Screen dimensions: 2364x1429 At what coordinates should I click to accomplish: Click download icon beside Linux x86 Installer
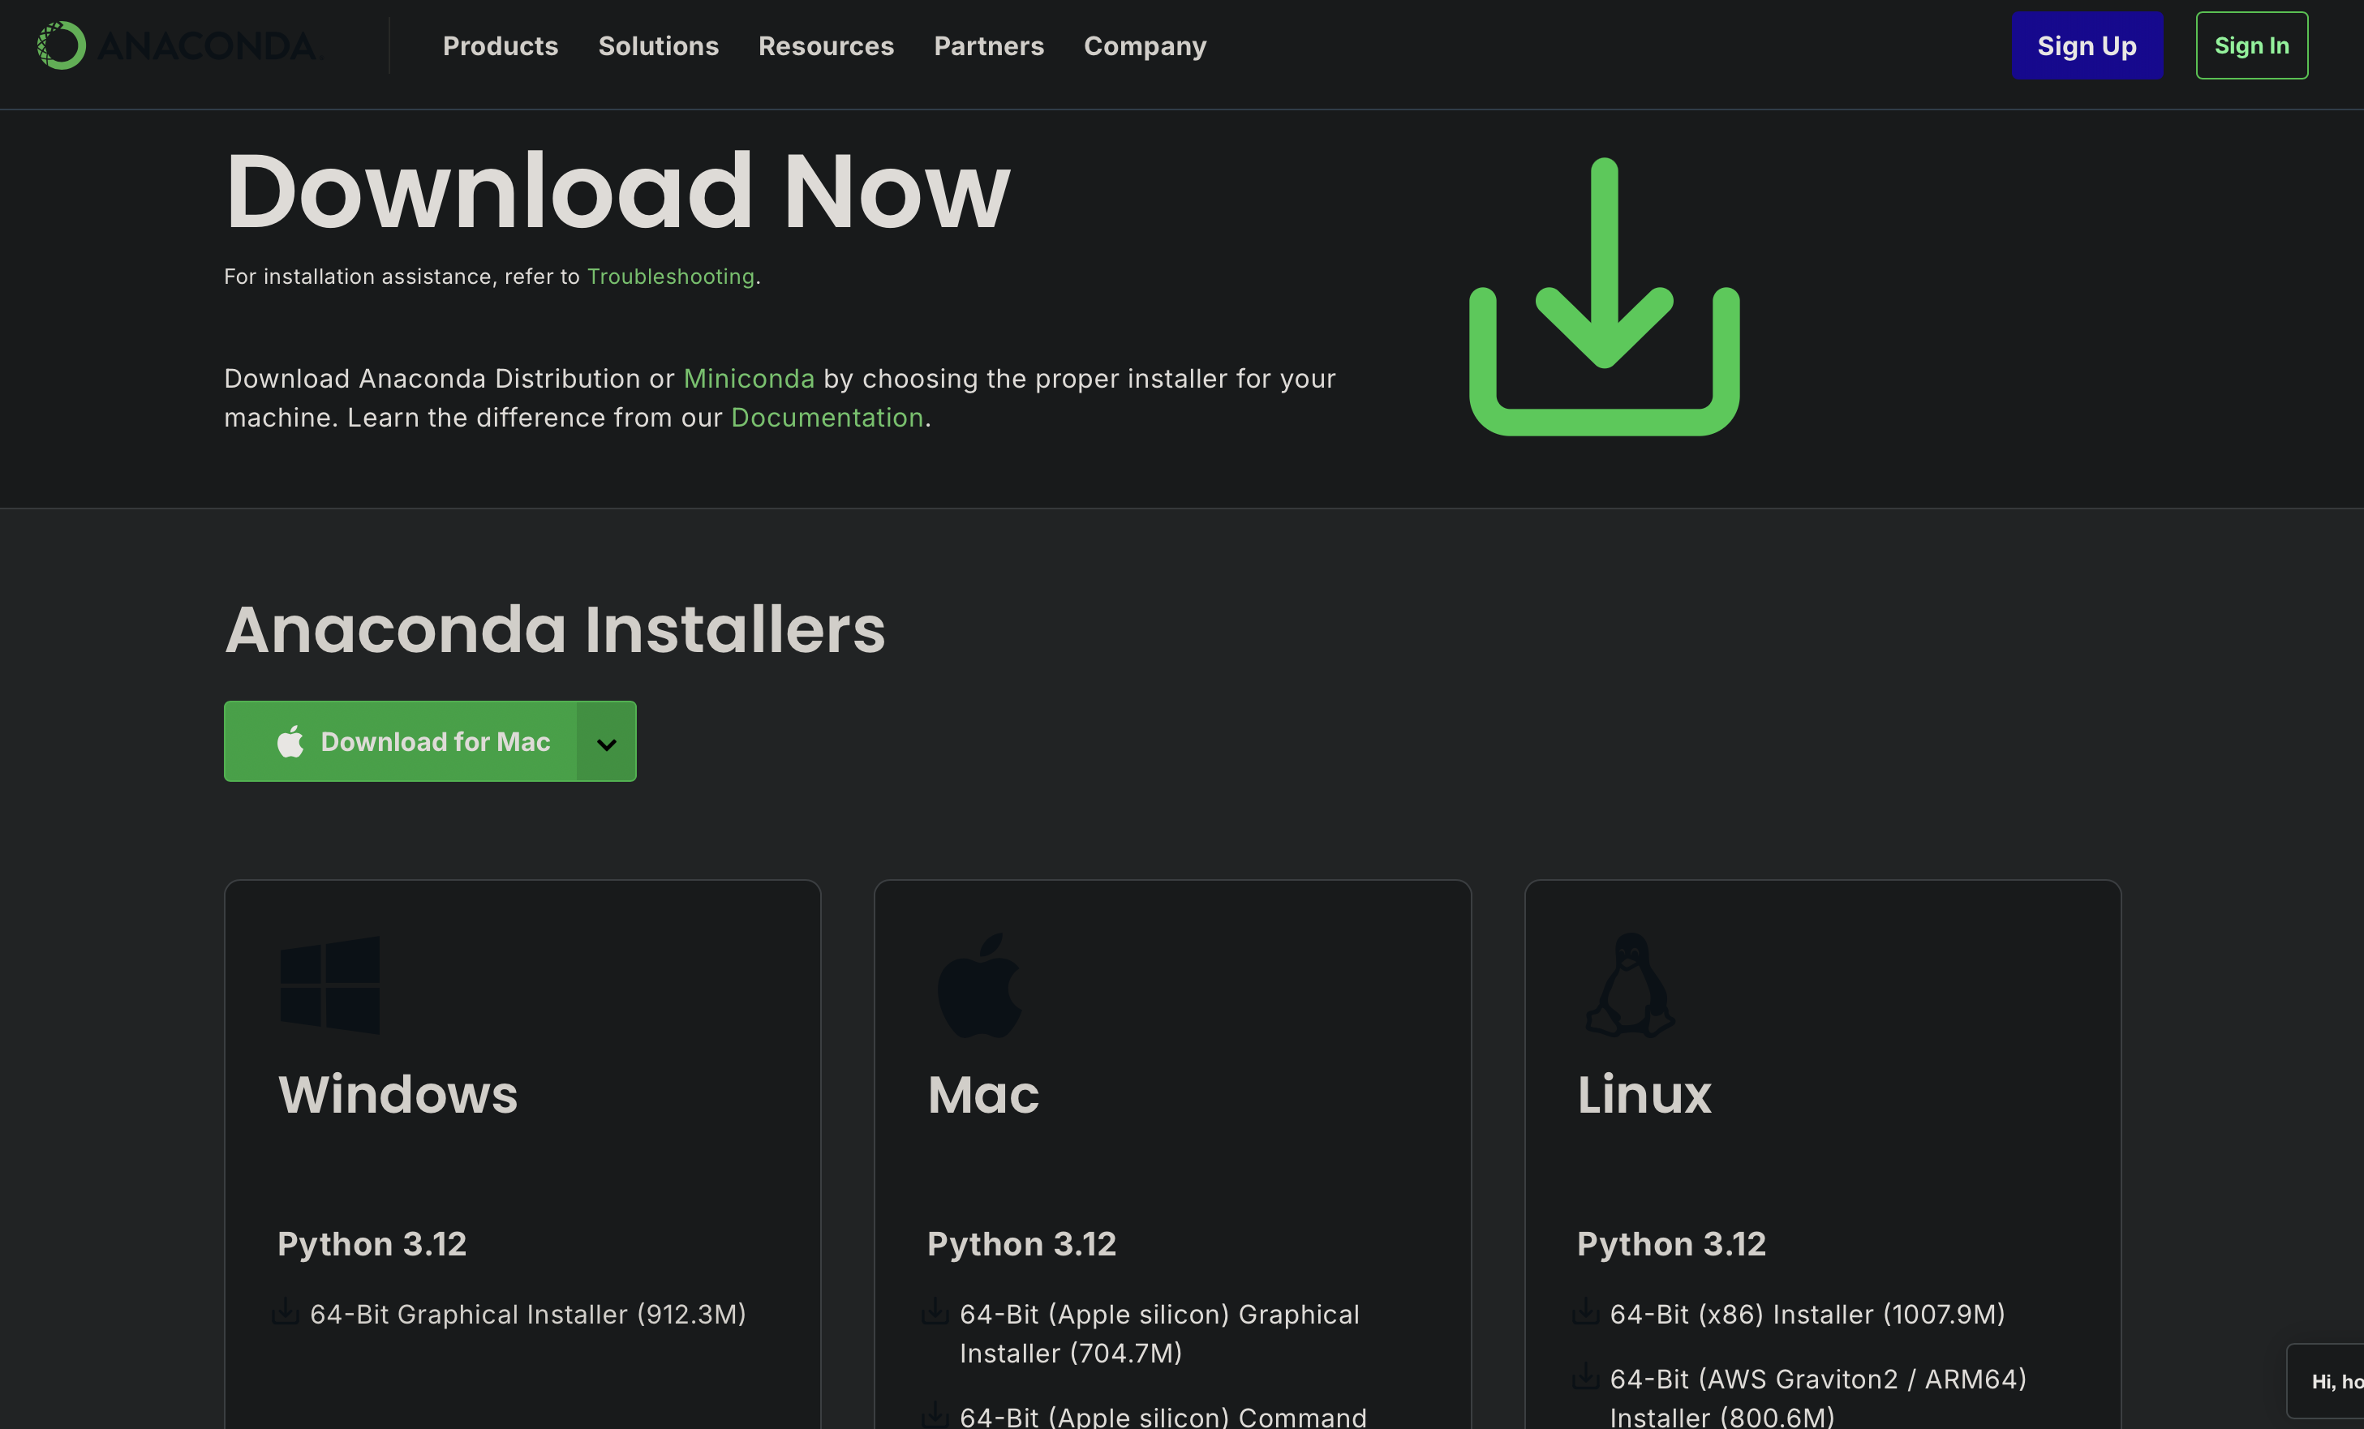pos(1585,1311)
